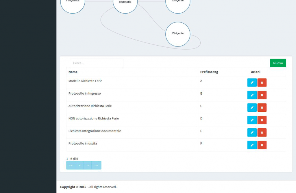
Task: Edit the Protocollo in Ingresso entry
Action: [x=252, y=95]
